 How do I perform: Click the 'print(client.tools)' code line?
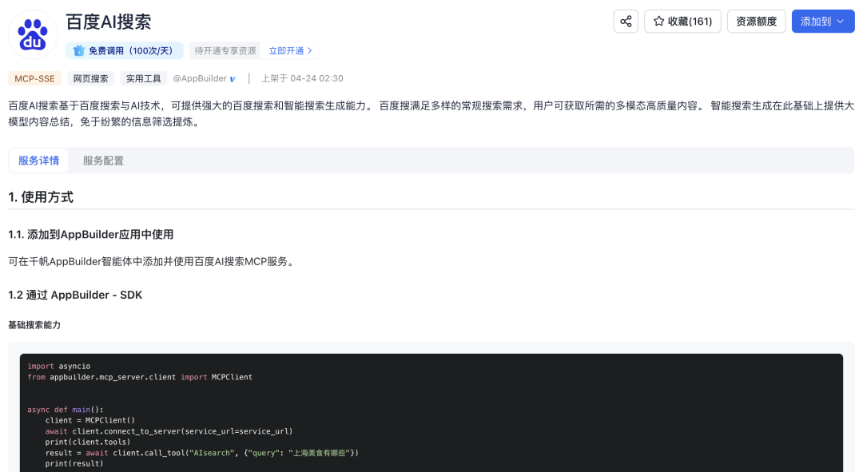point(88,442)
